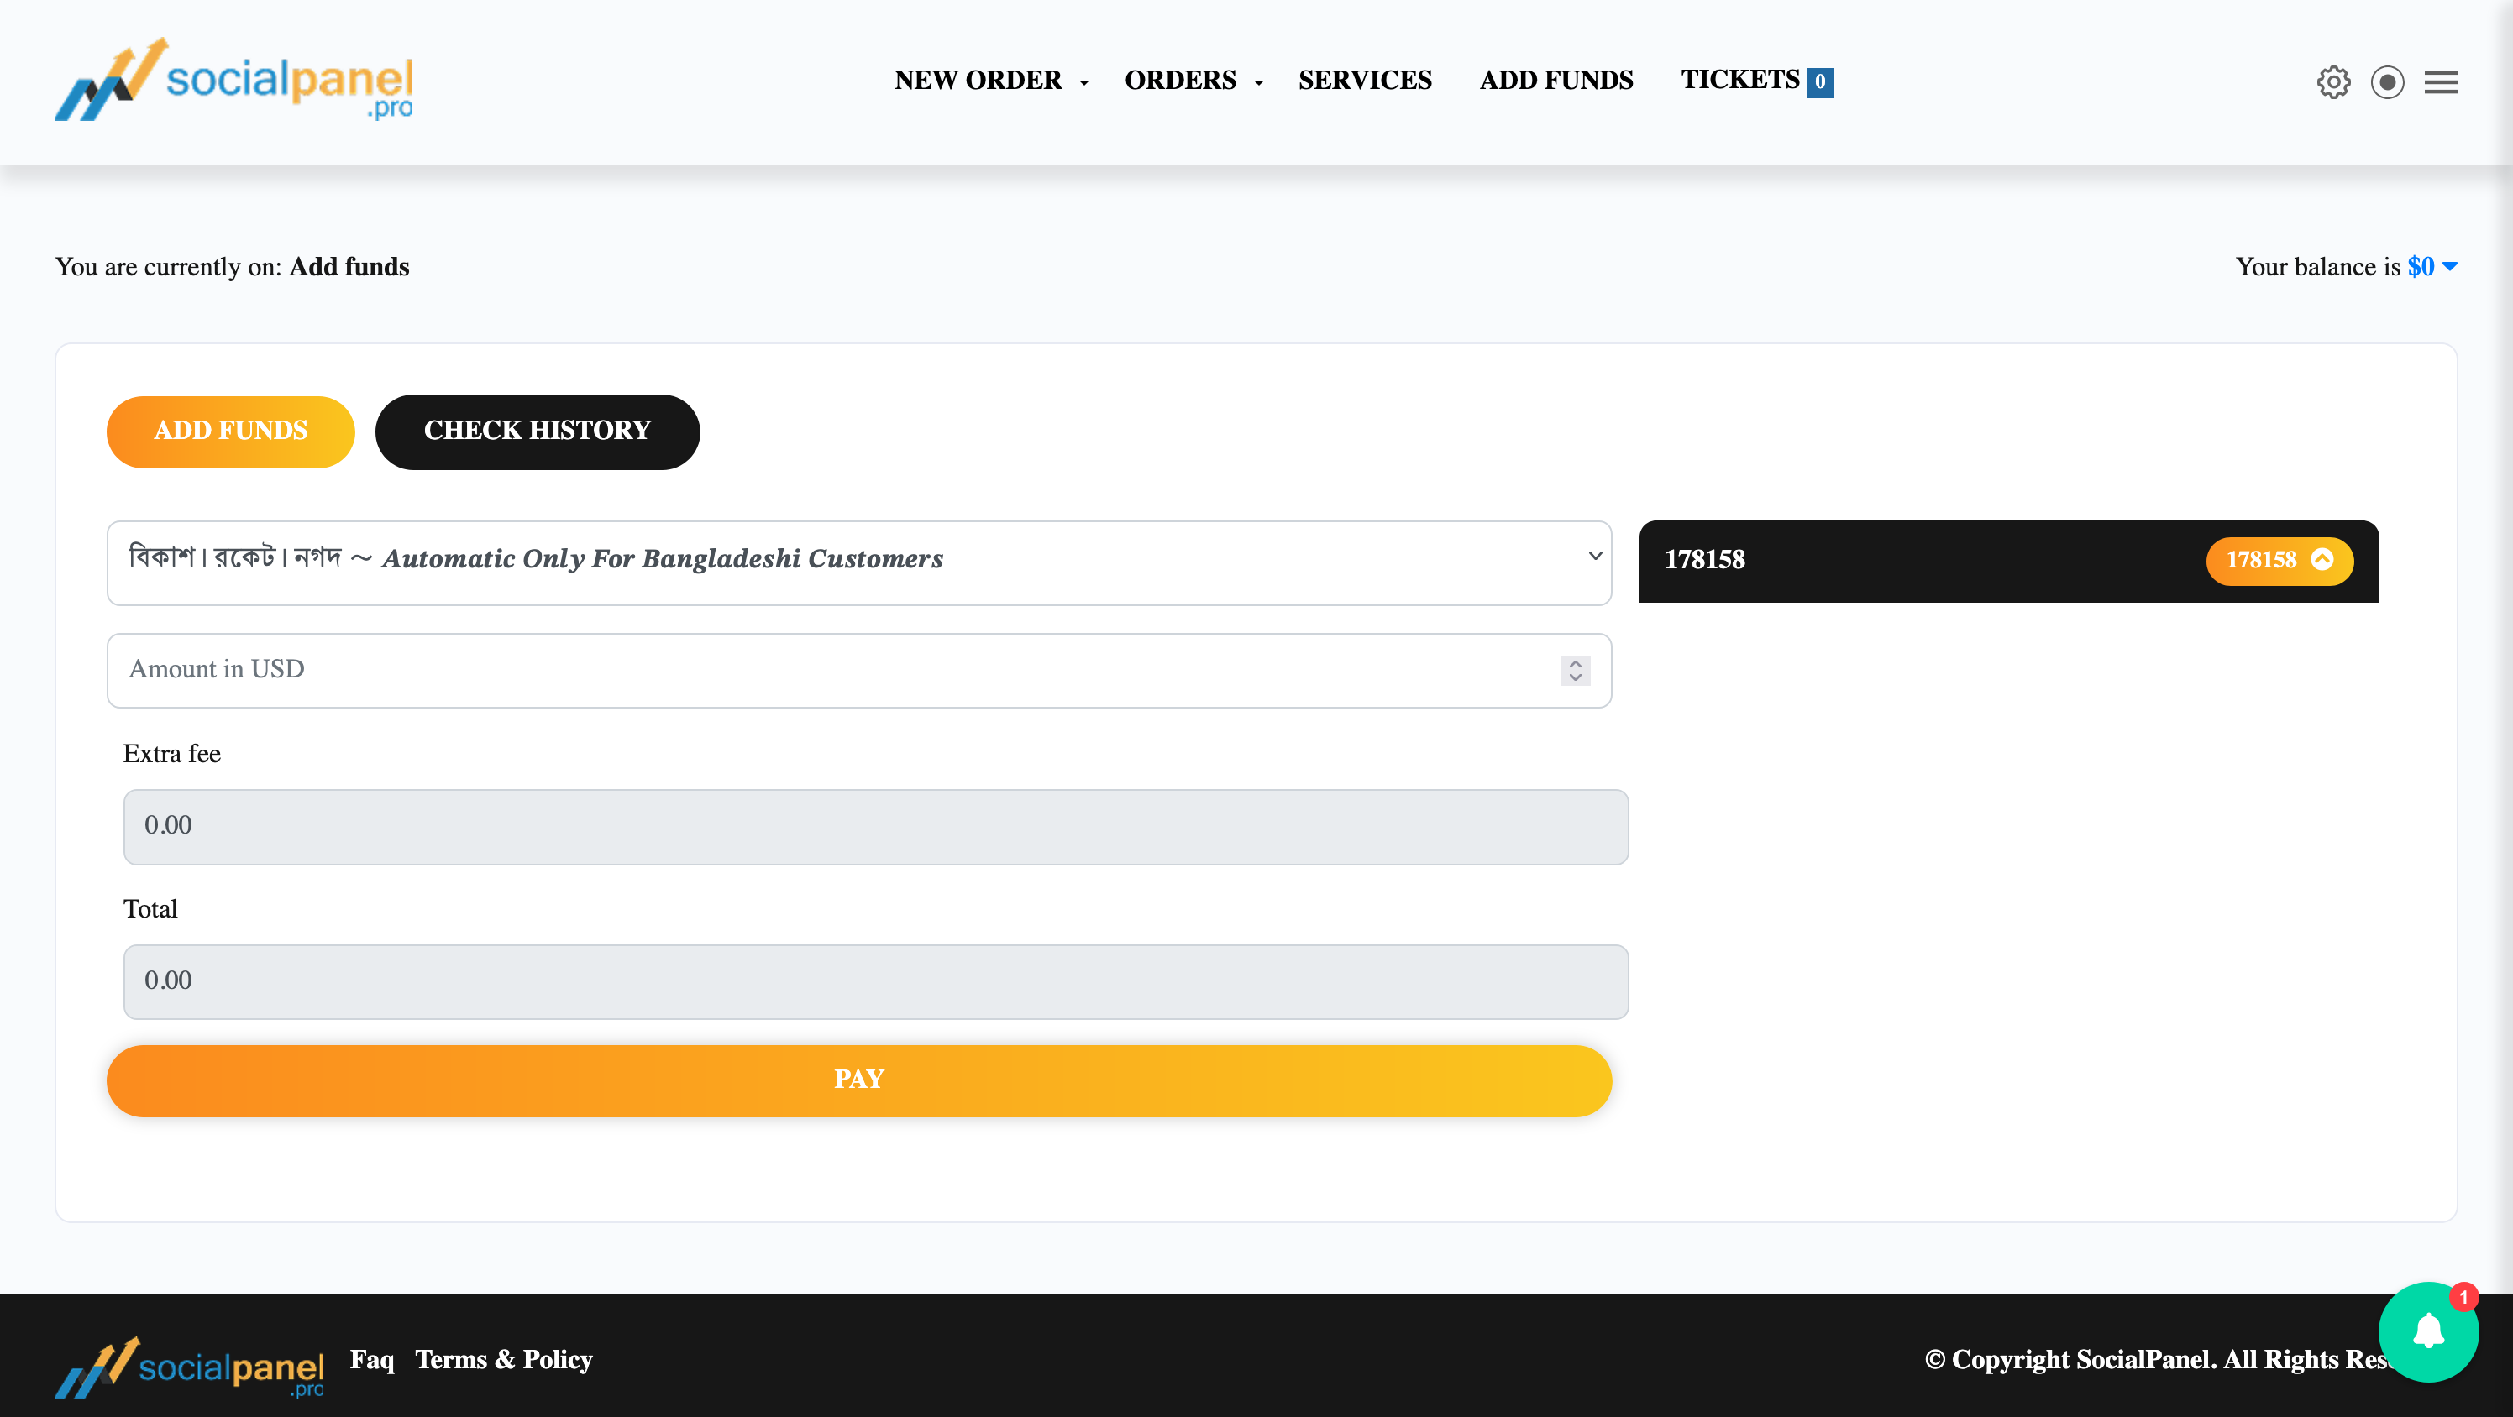
Task: Toggle the circular theme mode icon
Action: click(x=2387, y=82)
